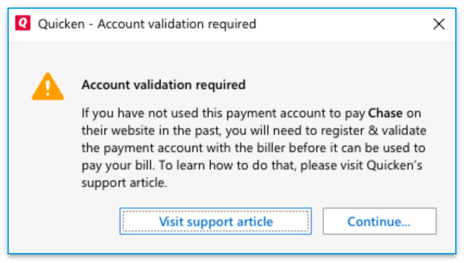Click the white Q letter in logo

coord(23,23)
